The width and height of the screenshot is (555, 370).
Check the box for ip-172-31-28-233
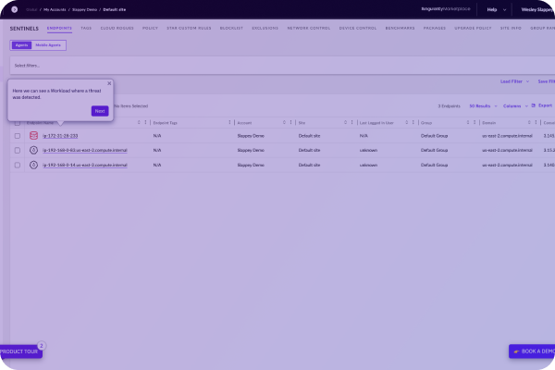pos(17,136)
